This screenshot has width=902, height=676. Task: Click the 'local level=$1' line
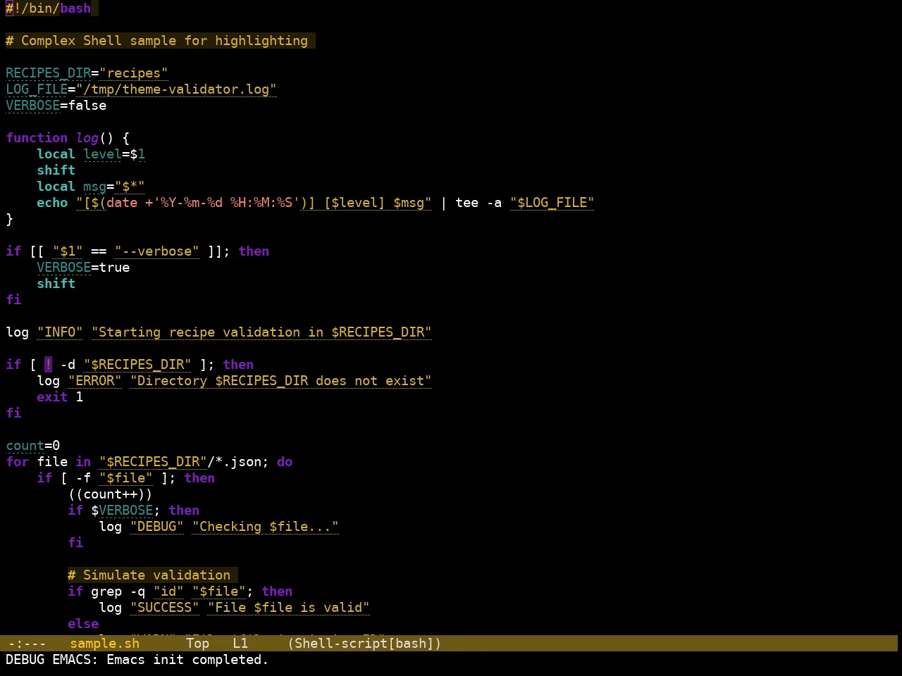click(91, 154)
